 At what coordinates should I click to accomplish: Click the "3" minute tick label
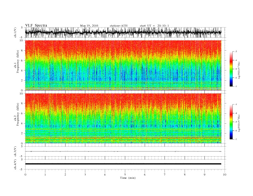(x=85, y=175)
